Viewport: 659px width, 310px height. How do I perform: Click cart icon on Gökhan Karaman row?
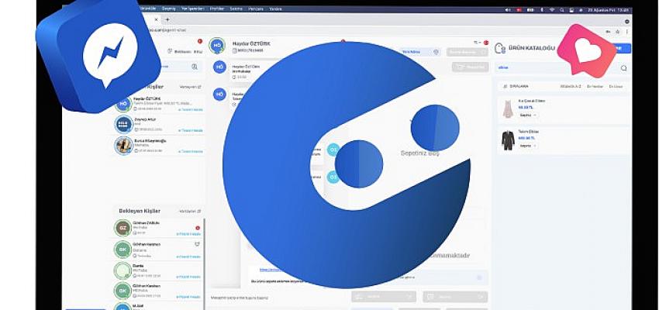coord(197,244)
